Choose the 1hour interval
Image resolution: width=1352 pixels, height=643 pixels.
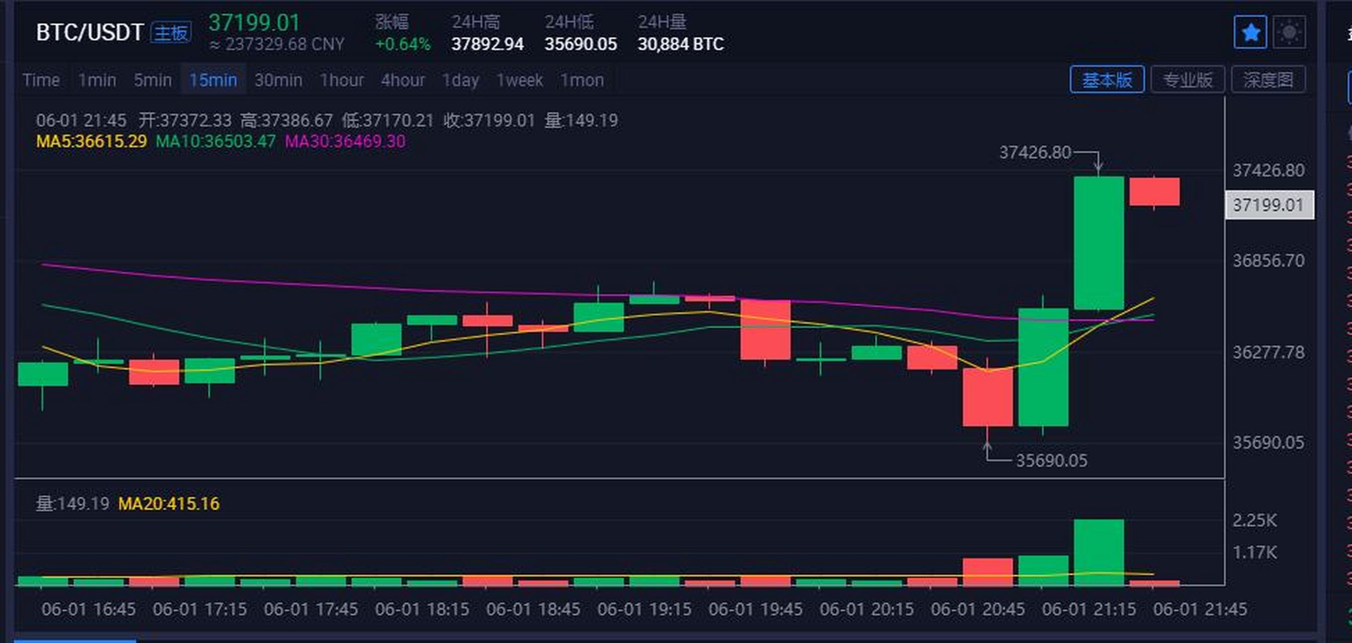point(342,80)
